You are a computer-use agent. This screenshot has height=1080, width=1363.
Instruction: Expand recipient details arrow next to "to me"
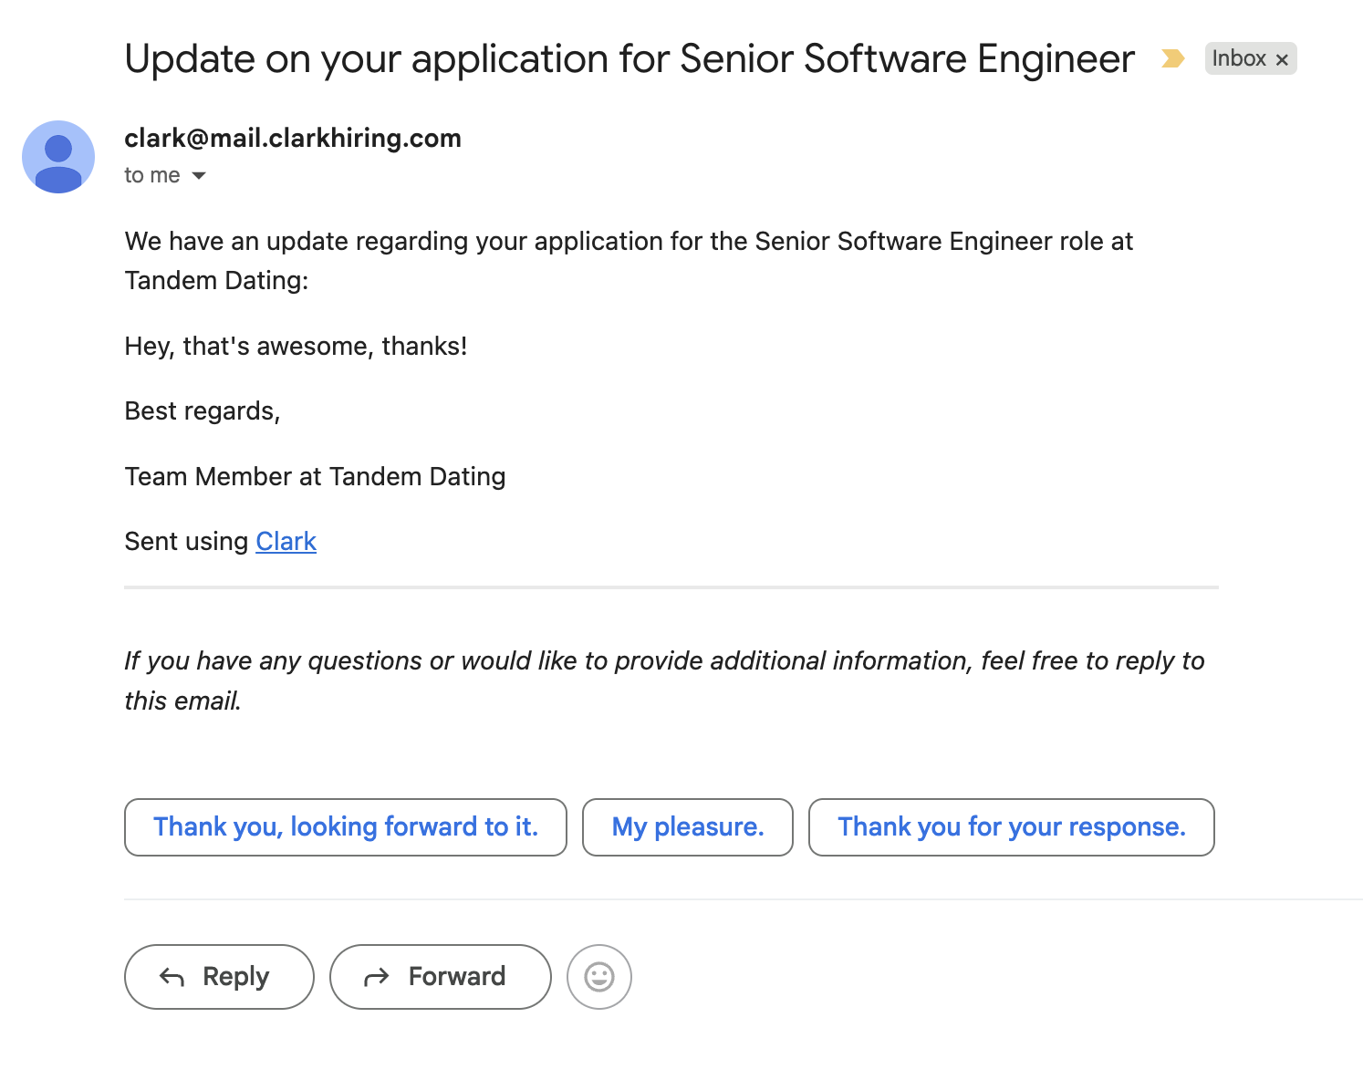(x=199, y=175)
